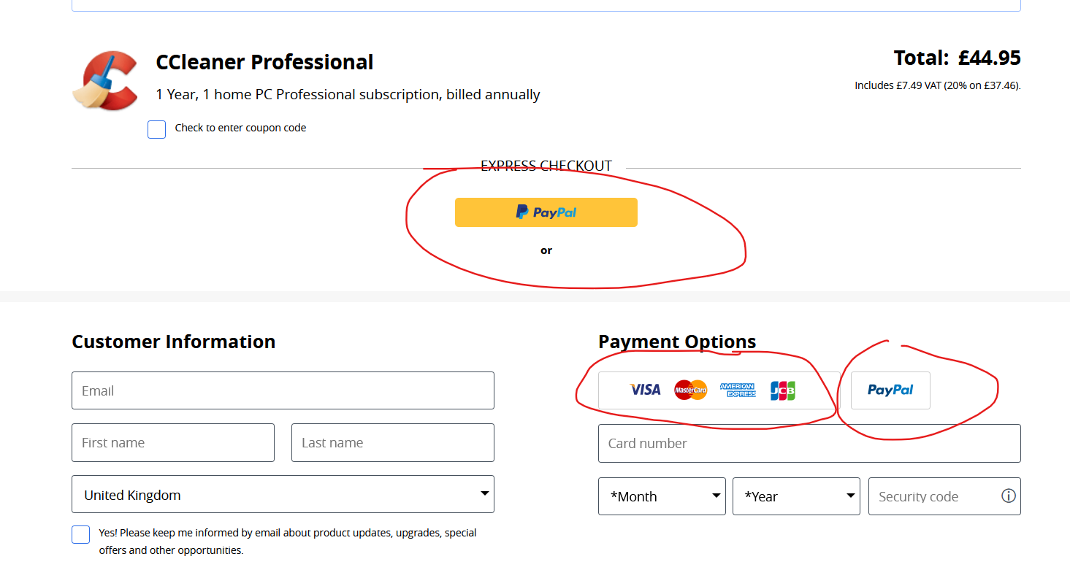Click the Total £44.95 price text

pyautogui.click(x=957, y=58)
